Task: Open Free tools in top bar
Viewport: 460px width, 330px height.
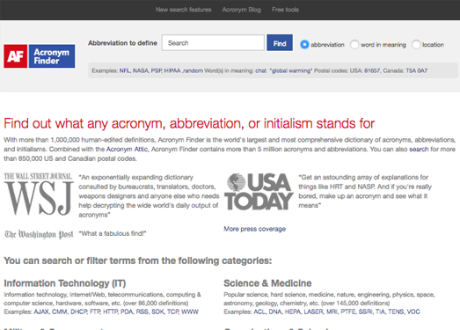Action: tap(285, 10)
